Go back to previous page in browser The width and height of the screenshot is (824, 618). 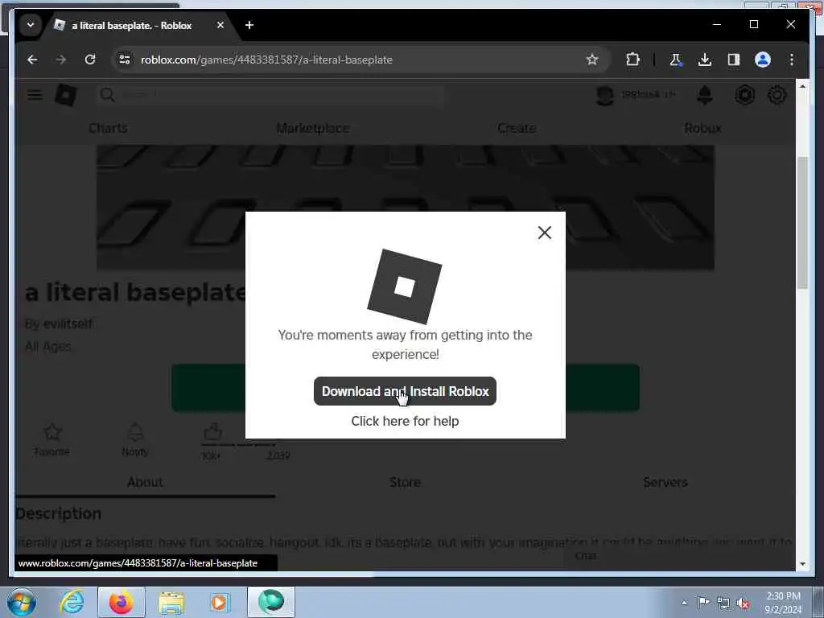32,60
